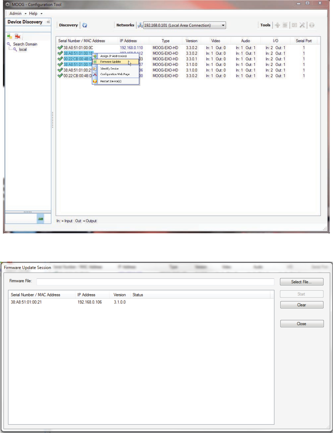Collapse the Device Discovery panel with the chevron
This screenshot has width=333, height=433.
48,22
